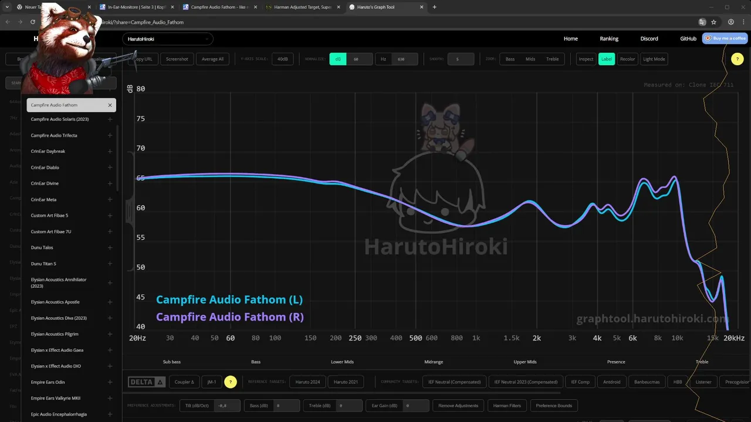The height and width of the screenshot is (422, 751).
Task: Click the Bass (dB) input field
Action: (x=287, y=406)
